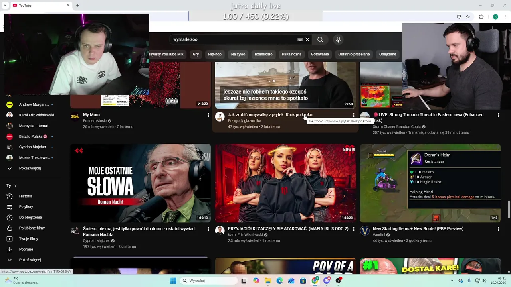Select the Obejrzane filter chip
The height and width of the screenshot is (287, 511).
[x=388, y=54]
